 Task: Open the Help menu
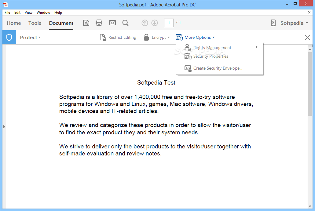(58, 13)
